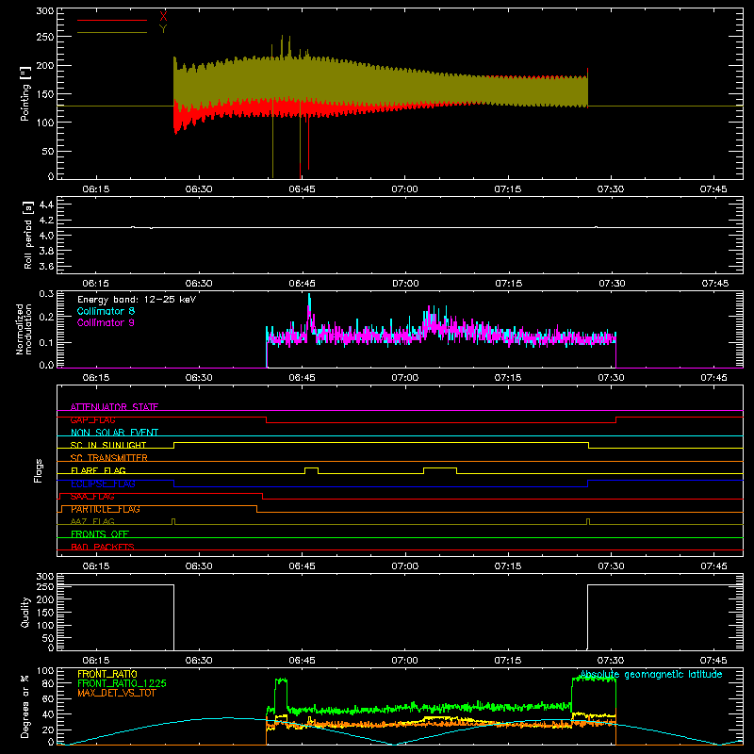
Task: Select the SAA_FLAG label
Action: (92, 497)
